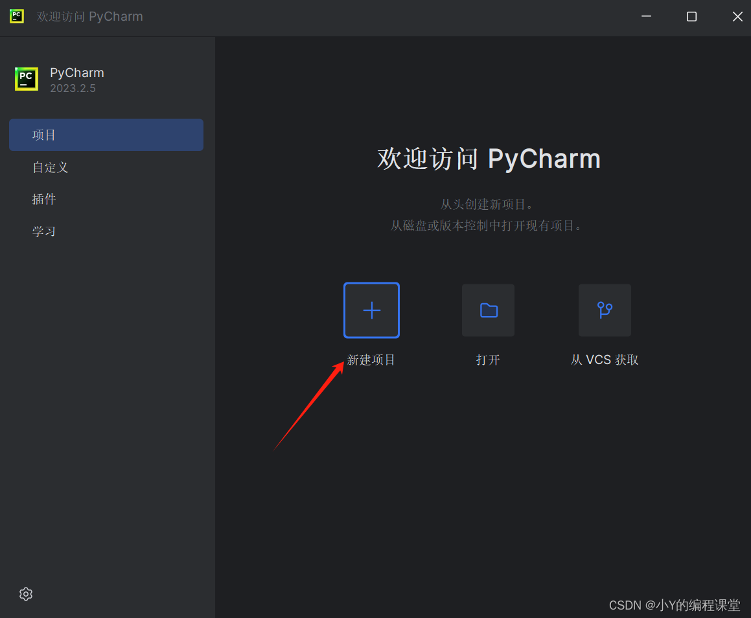This screenshot has width=751, height=618.
Task: Select the 项目 tab in sidebar
Action: tap(106, 135)
